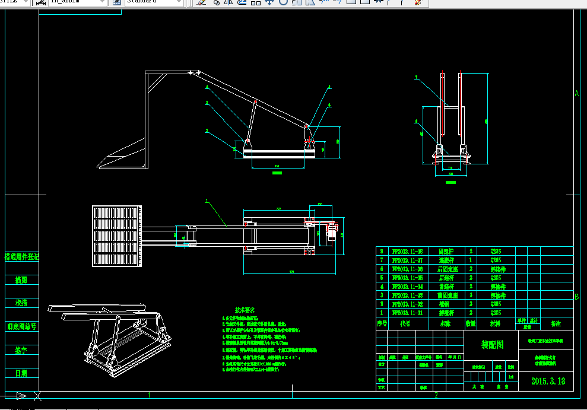
Task: Click the FP2013.11-06 code cell
Action: (x=407, y=269)
